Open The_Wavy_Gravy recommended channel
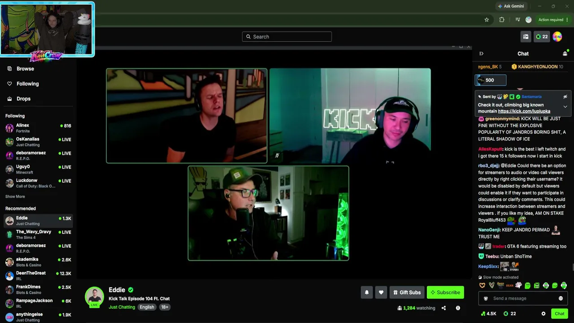Screen dimensions: 574x323 click(x=38, y=234)
